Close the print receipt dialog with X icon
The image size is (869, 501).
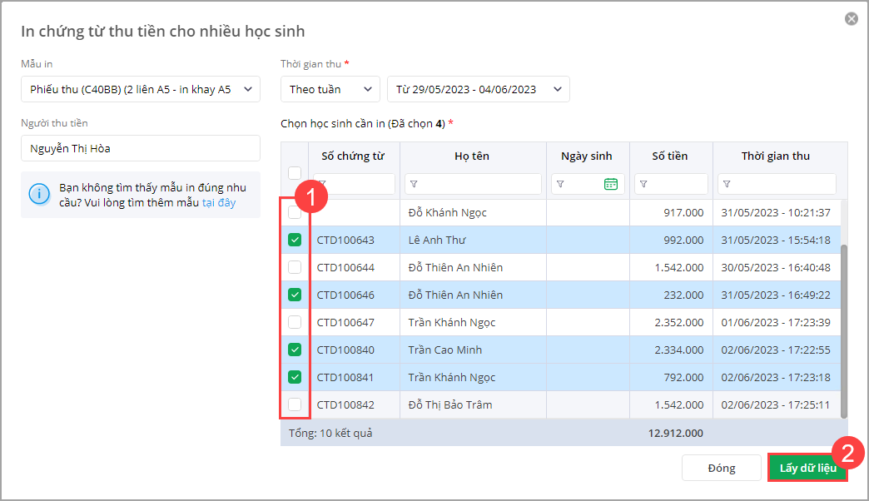point(851,19)
